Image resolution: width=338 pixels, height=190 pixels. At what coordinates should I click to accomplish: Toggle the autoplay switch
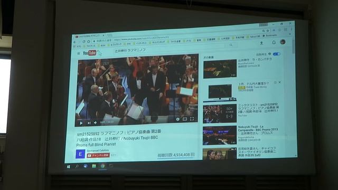[x=276, y=54]
